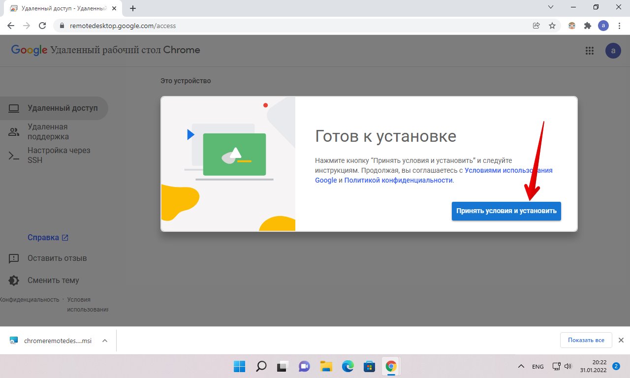Screen dimensions: 630x378
Task: Click Chrome icon on taskbar
Action: (391, 366)
